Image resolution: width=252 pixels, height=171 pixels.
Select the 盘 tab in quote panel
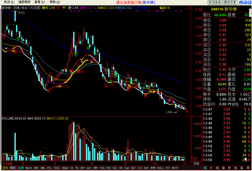(223, 168)
